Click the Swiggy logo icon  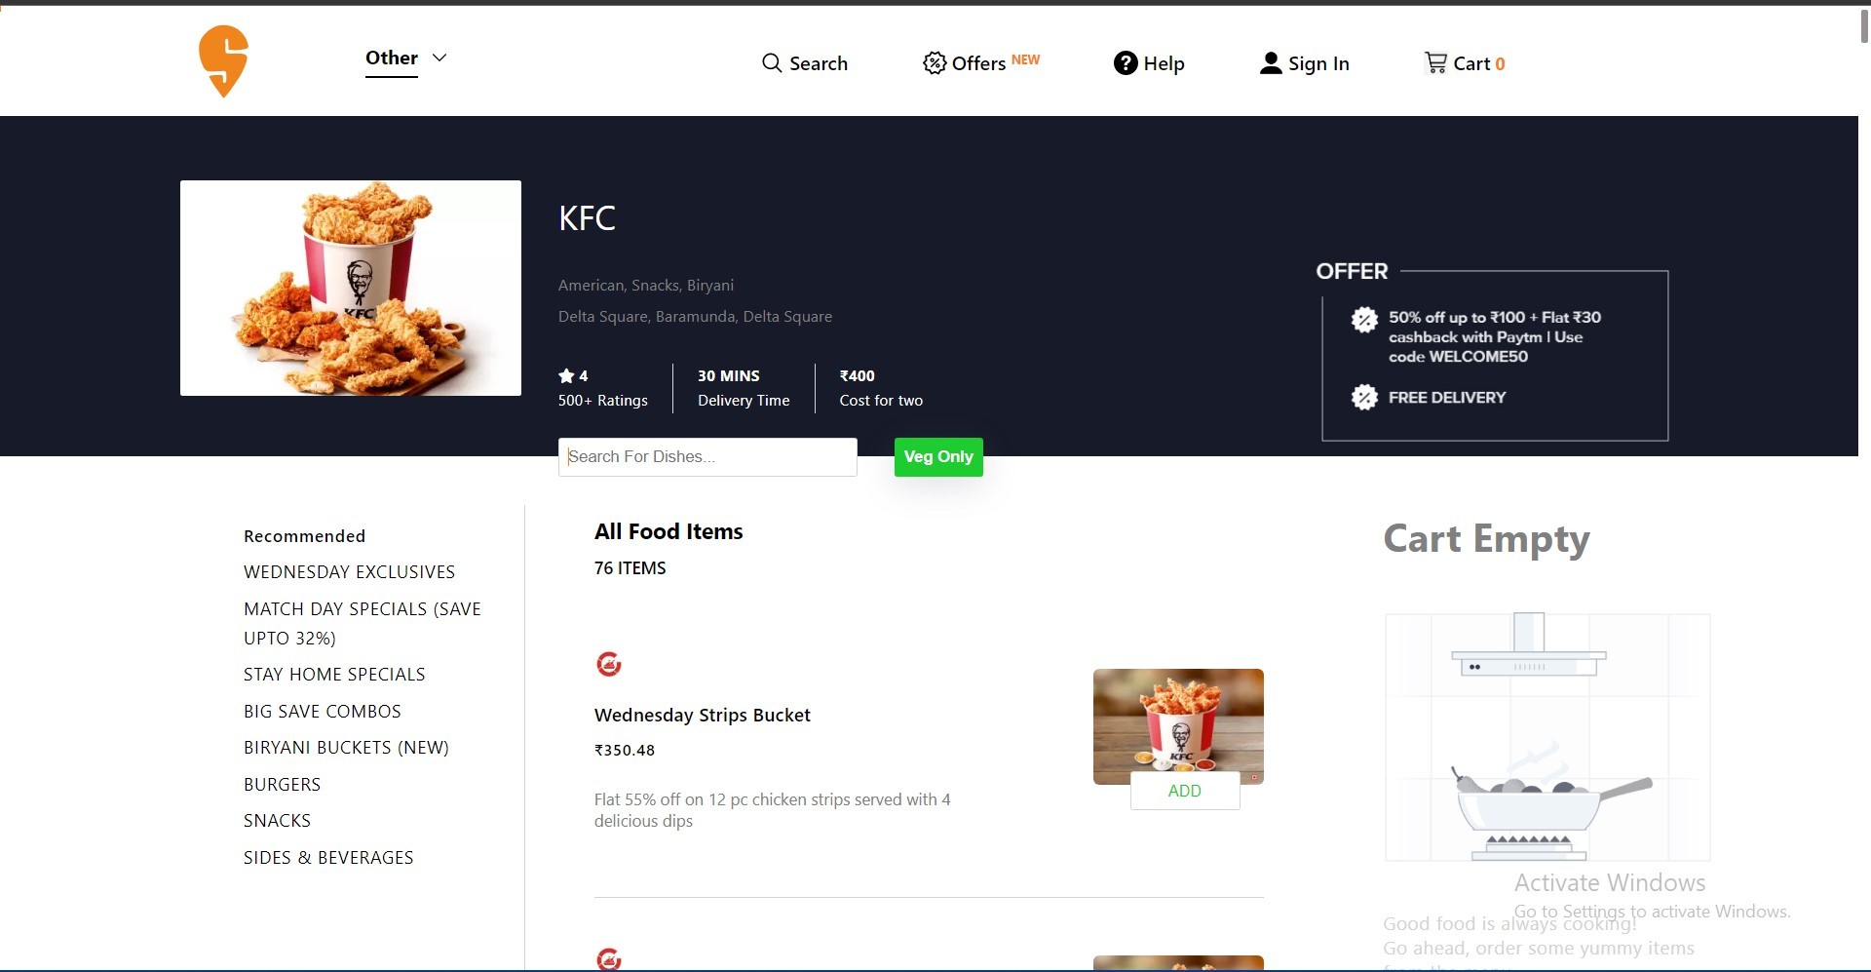tap(223, 61)
